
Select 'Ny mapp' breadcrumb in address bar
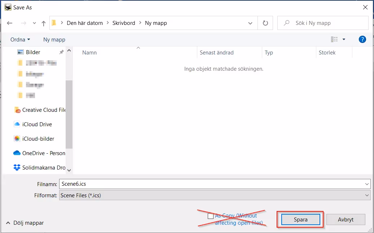click(x=156, y=23)
